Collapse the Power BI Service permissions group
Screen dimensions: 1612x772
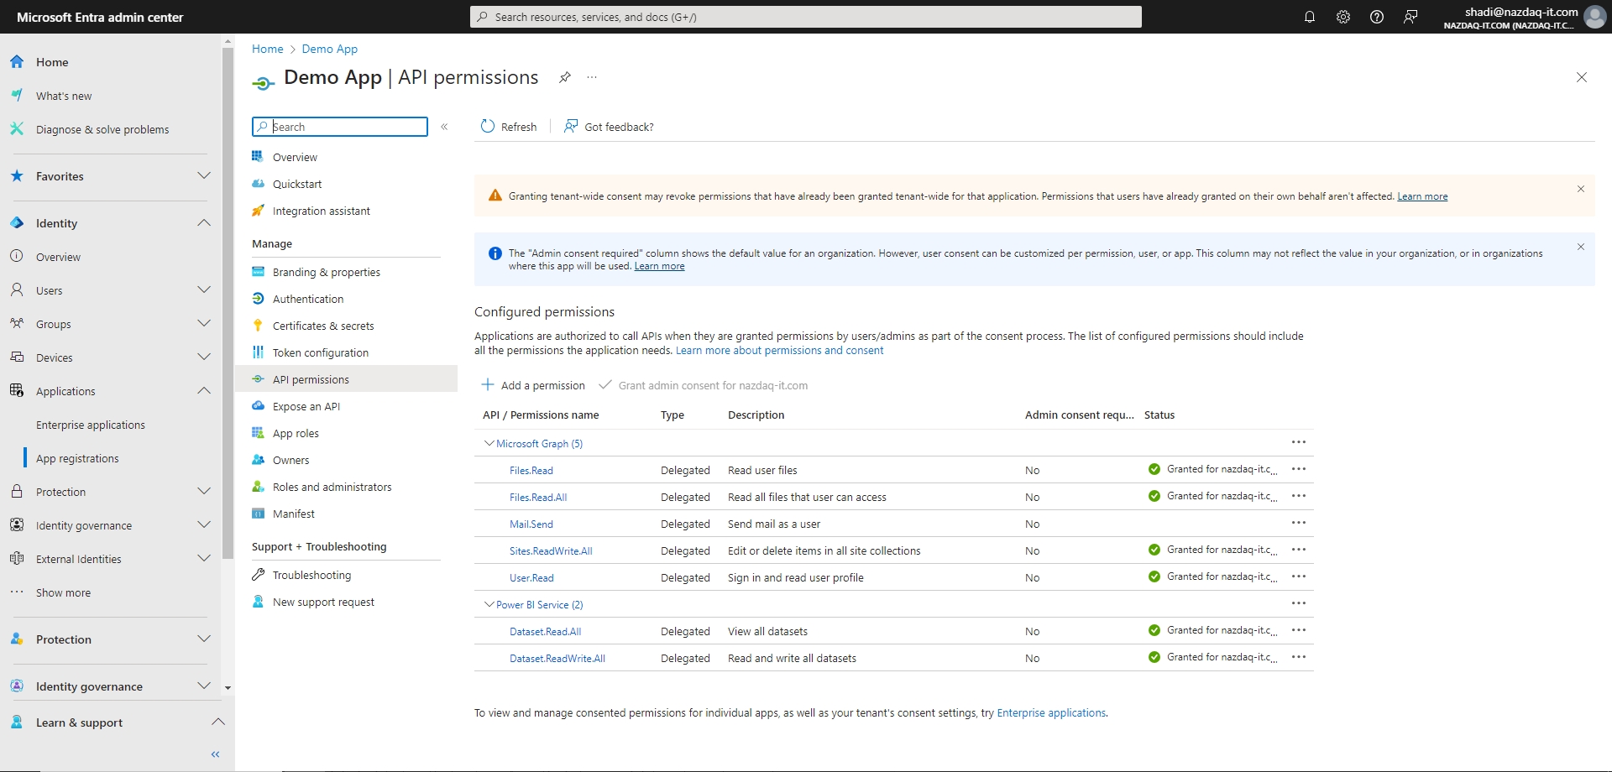point(489,604)
